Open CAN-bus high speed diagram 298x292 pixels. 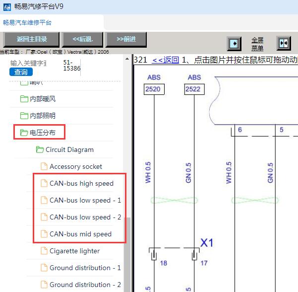point(81,184)
